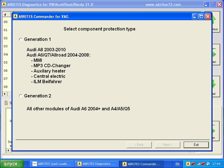Image resolution: width=224 pixels, height=168 pixels.
Task: Click the ABRITES Diagnostics title bar icon
Action: (4, 4)
